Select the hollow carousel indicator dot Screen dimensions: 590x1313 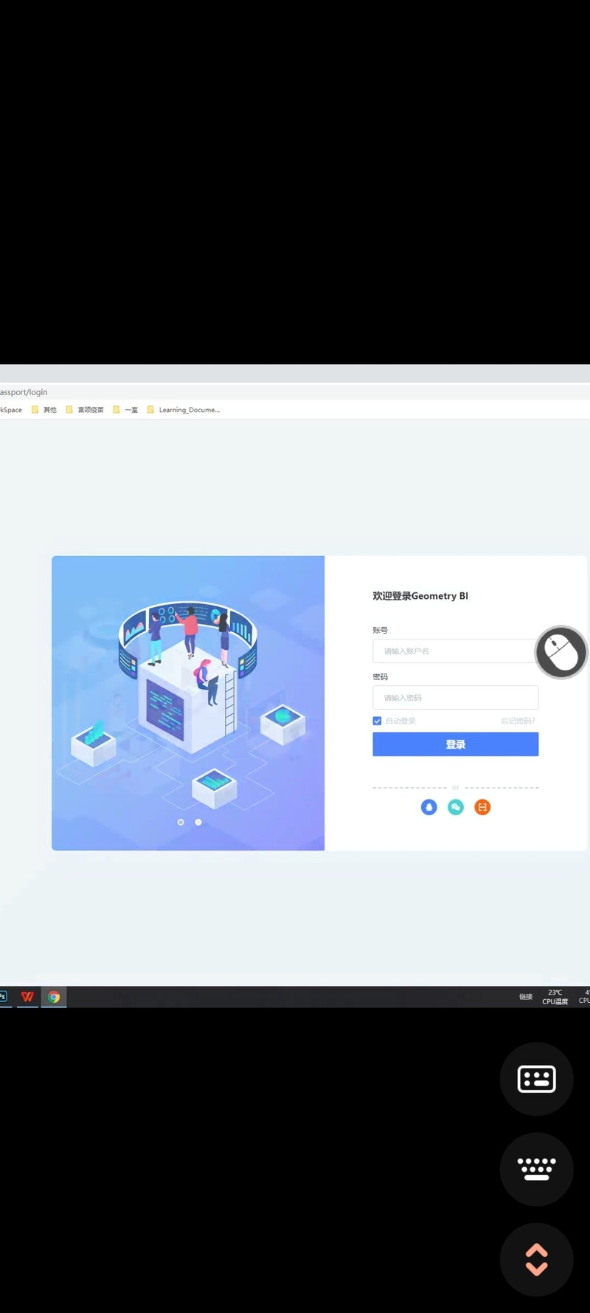click(181, 822)
